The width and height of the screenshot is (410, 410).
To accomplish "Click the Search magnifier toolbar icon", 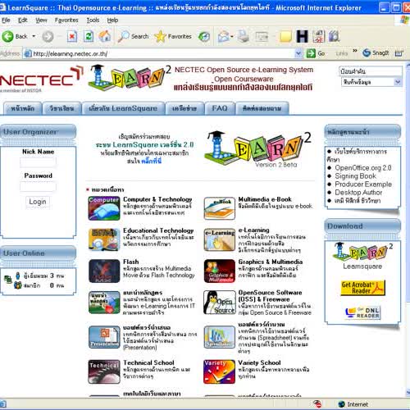I will pyautogui.click(x=123, y=36).
